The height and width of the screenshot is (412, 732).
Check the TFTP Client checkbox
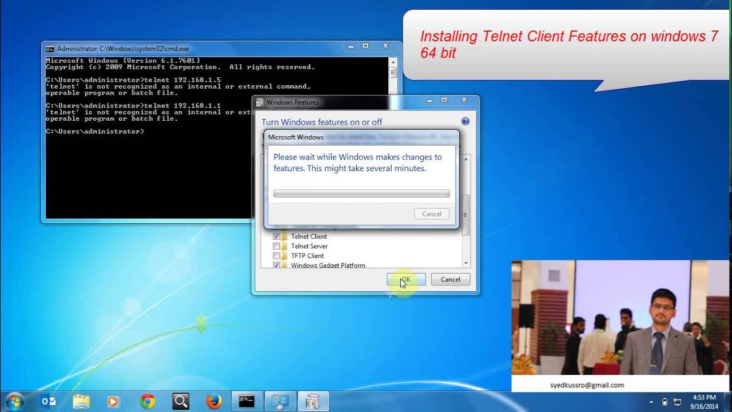coord(276,256)
